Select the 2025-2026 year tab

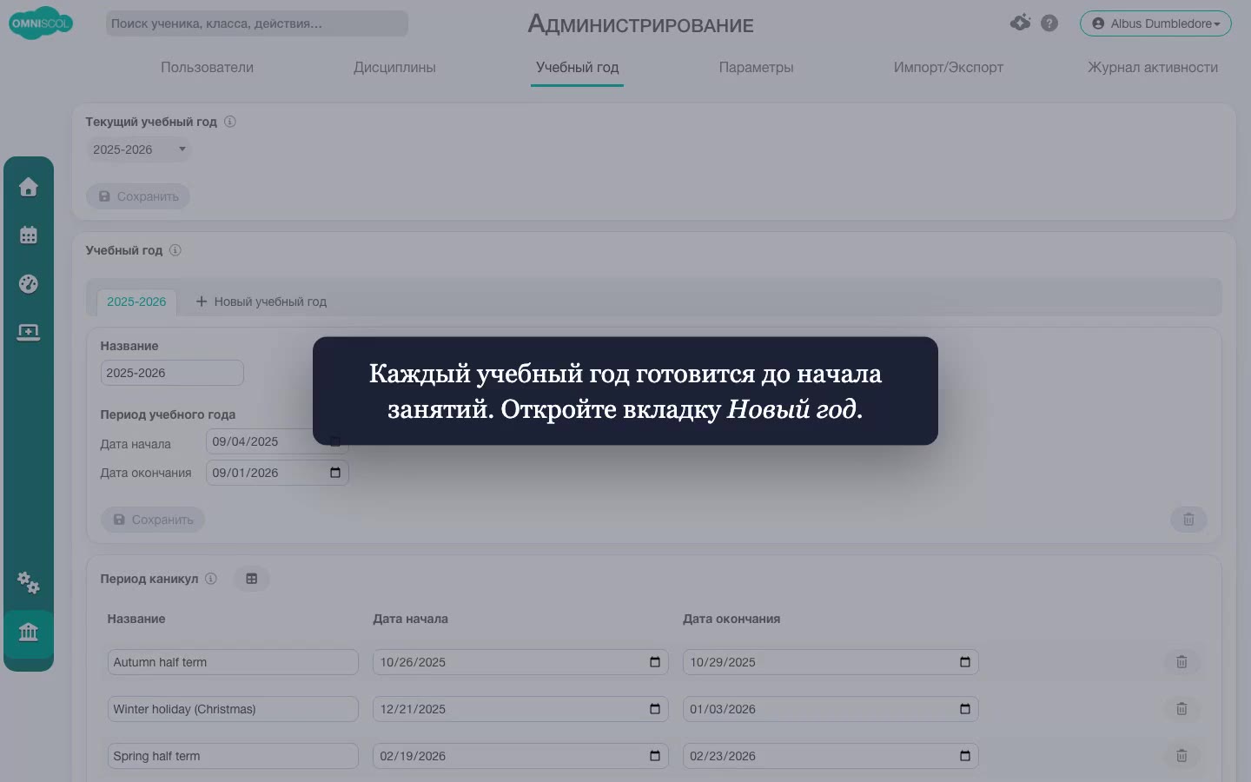(136, 302)
